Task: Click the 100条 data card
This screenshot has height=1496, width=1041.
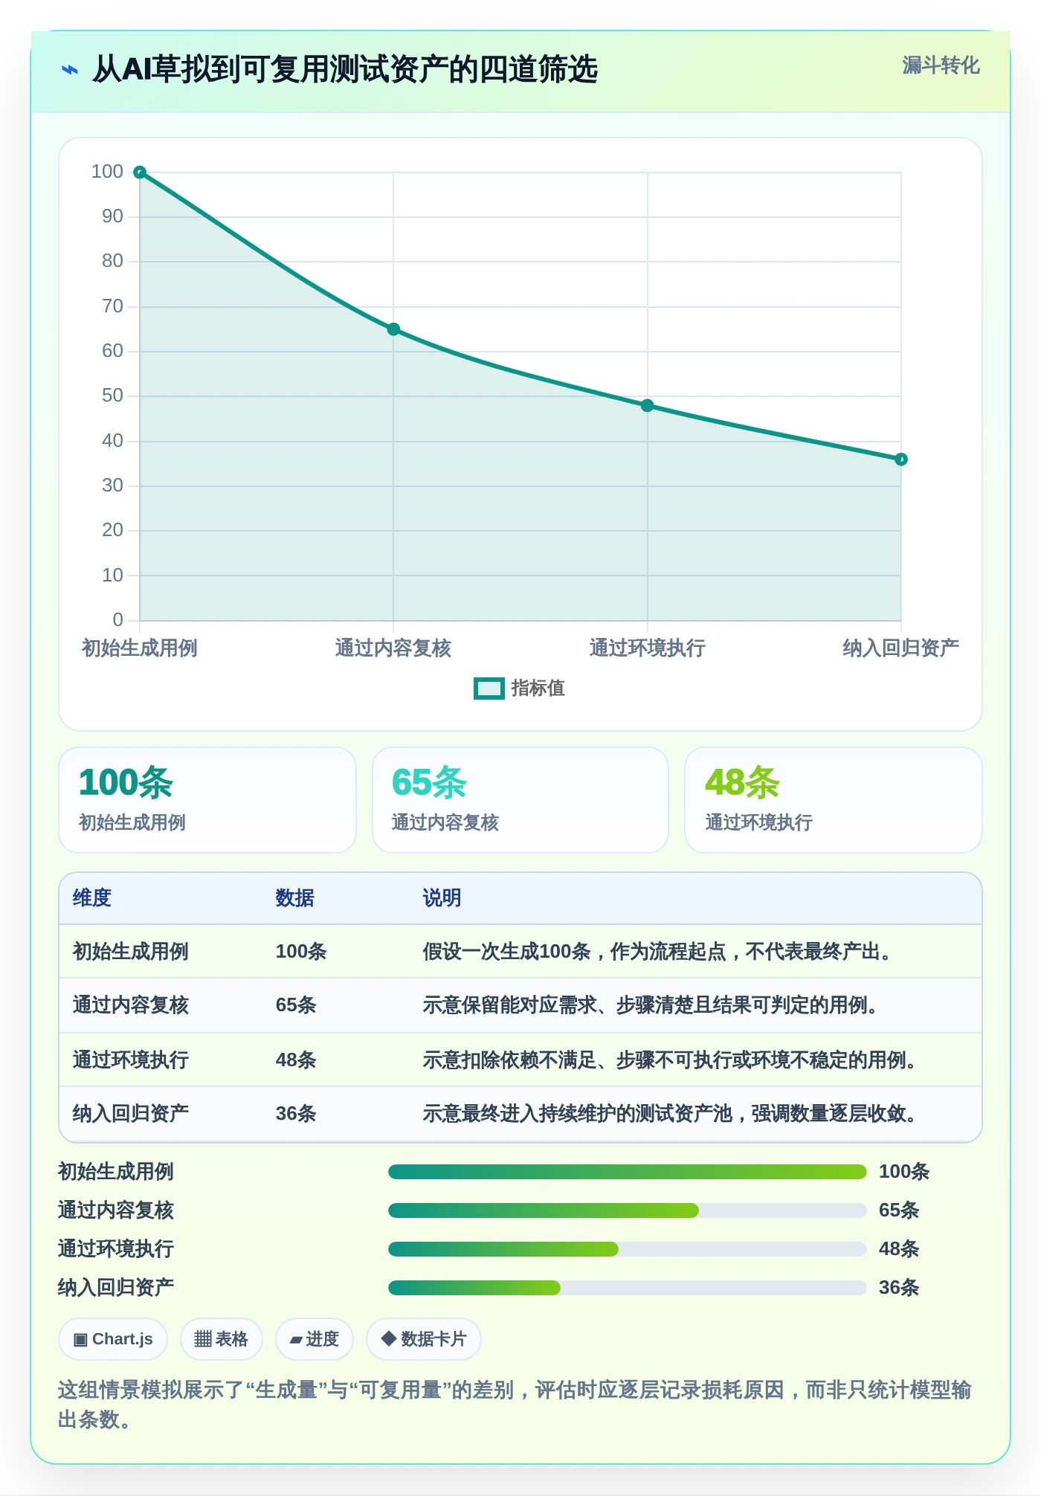Action: pyautogui.click(x=207, y=800)
